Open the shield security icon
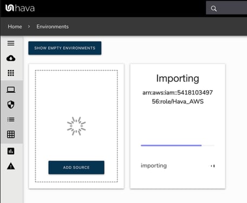 pyautogui.click(x=11, y=105)
